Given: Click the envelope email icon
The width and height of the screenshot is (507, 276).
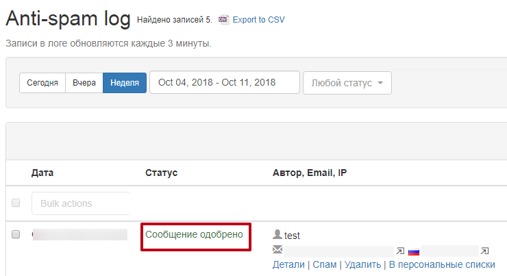Looking at the screenshot, I should click(x=277, y=251).
